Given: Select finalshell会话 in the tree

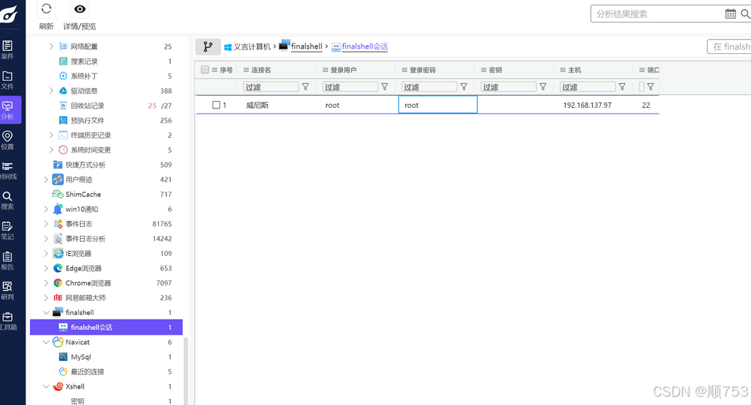Looking at the screenshot, I should [106, 327].
